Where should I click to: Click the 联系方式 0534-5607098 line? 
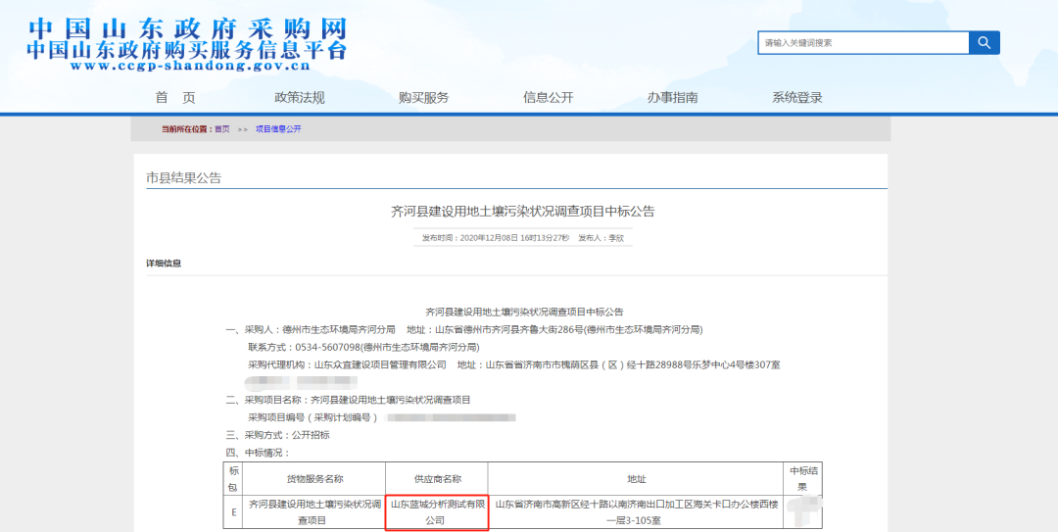click(363, 347)
